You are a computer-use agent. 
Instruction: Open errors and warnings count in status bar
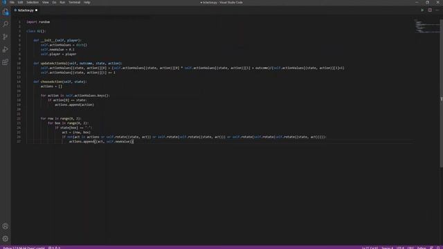pyautogui.click(x=54, y=248)
